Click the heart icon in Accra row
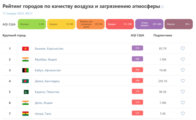Viewport: 196px width, 120px height. click(x=182, y=114)
